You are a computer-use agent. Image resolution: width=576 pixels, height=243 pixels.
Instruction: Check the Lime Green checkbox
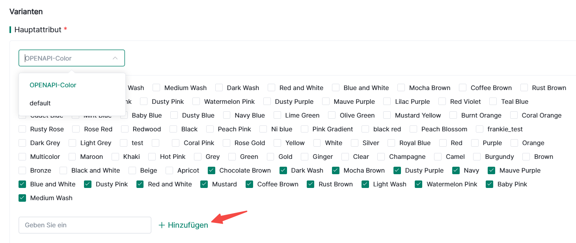(278, 116)
